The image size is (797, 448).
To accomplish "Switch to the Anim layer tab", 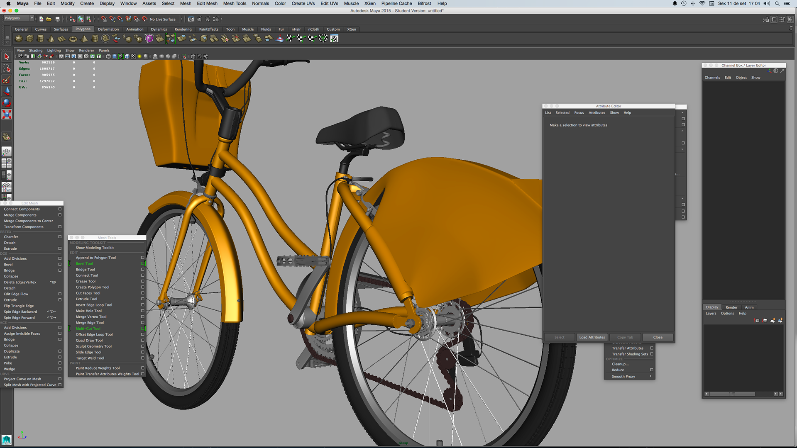I will click(x=749, y=307).
